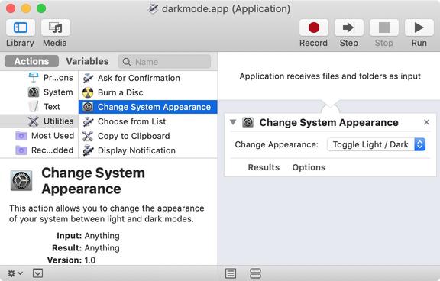Click the darkmode.app window title

pyautogui.click(x=226, y=9)
